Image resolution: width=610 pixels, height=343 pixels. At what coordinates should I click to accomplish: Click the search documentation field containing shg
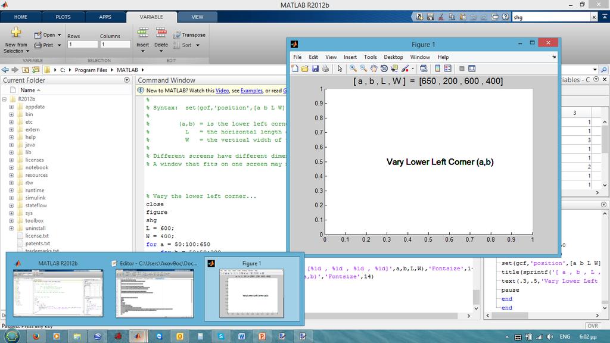pos(551,17)
